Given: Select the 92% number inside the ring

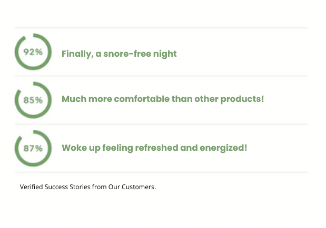Looking at the screenshot, I should [x=33, y=52].
